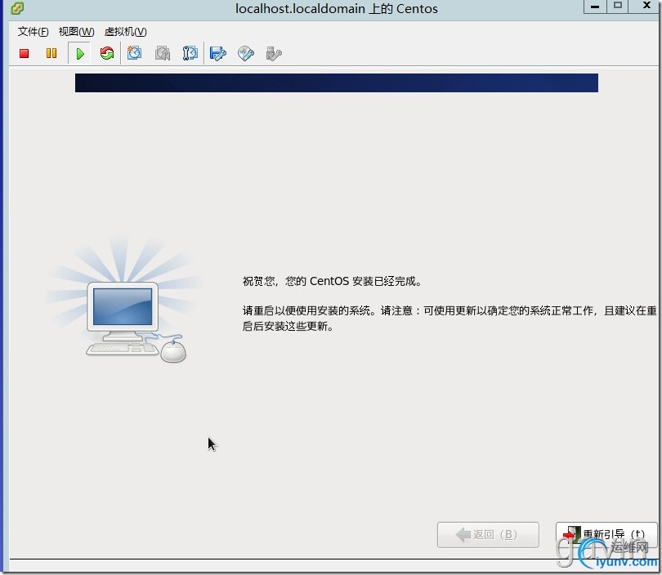
Task: Click the 返回 (B) back button
Action: click(488, 534)
